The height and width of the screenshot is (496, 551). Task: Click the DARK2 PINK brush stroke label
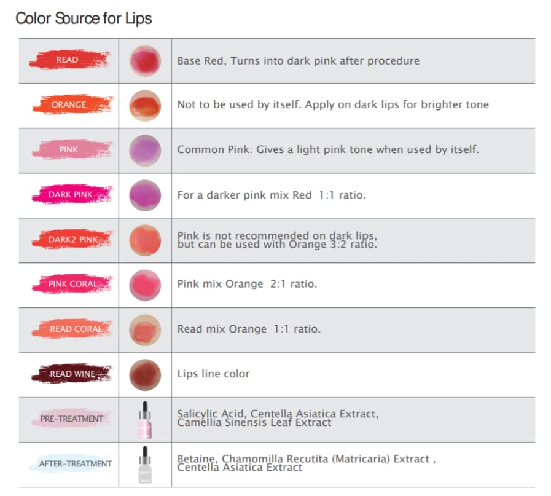coord(72,240)
